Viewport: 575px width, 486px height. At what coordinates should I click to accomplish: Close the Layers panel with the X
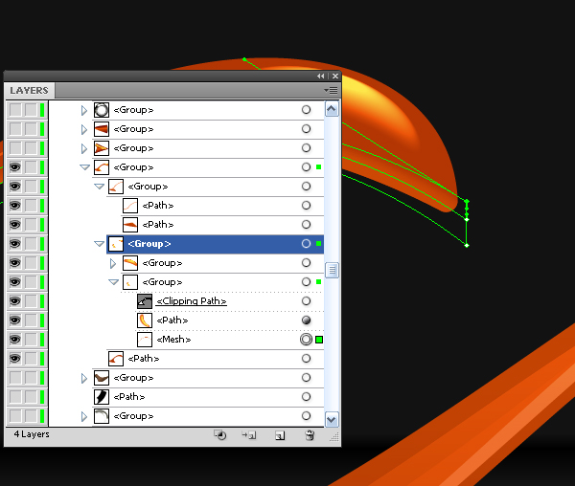coord(335,77)
